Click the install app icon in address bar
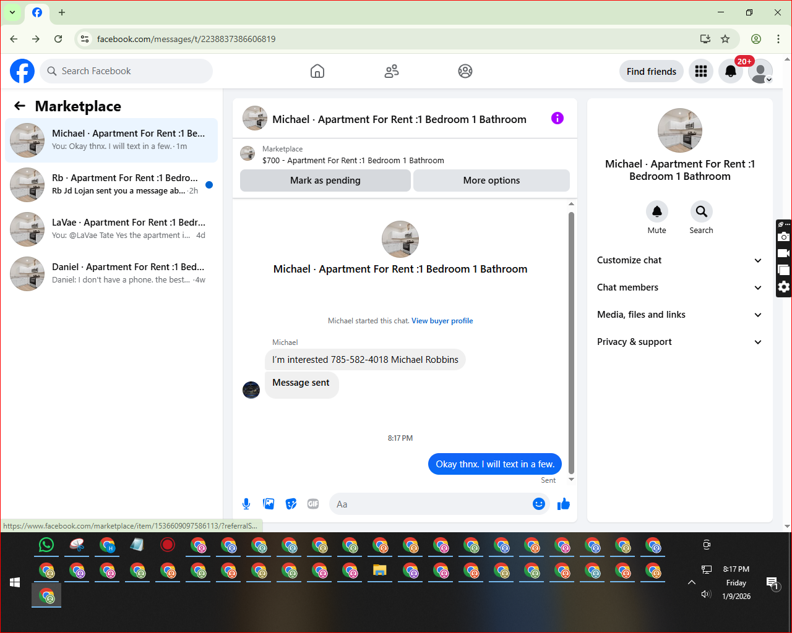Screen dimensions: 792x633 coord(705,39)
